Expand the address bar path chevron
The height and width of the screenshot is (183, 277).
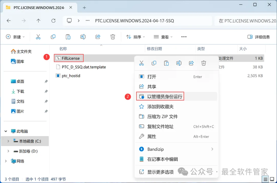pos(79,21)
